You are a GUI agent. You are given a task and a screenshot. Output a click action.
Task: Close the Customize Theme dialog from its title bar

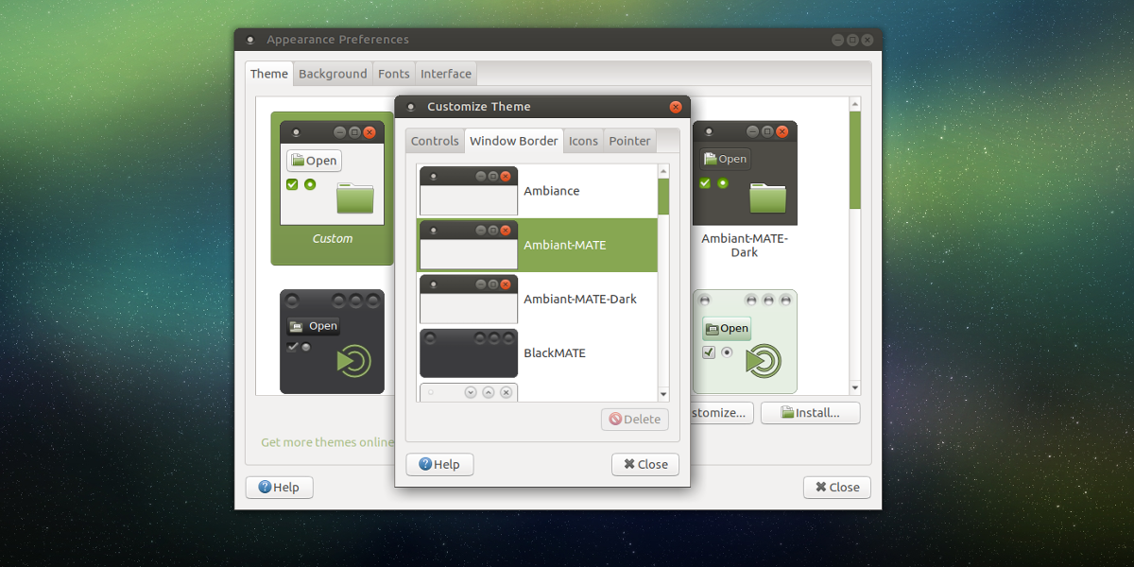click(676, 107)
